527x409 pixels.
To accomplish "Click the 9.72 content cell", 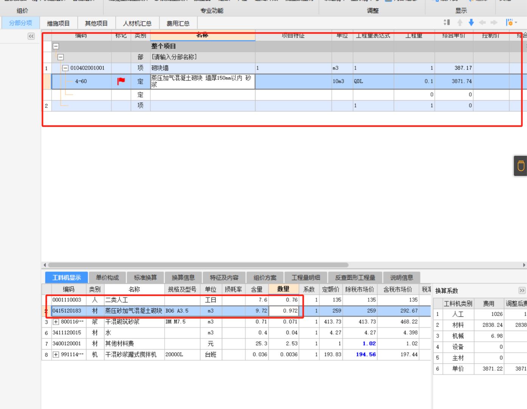I will point(257,311).
